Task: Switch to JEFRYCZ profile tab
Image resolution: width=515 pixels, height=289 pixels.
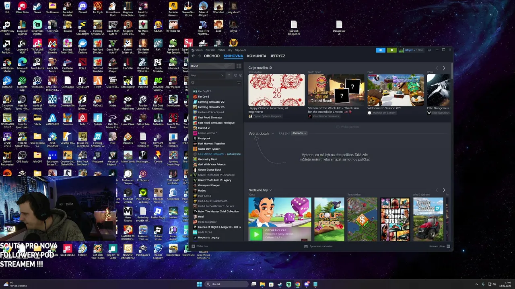Action: point(278,56)
